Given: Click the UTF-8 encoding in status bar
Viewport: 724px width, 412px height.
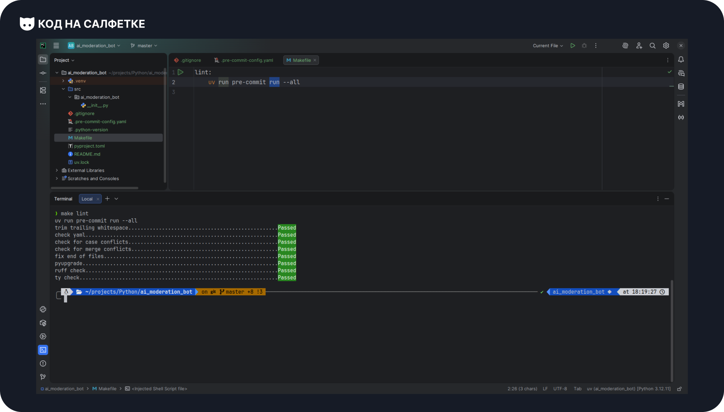Looking at the screenshot, I should pos(560,389).
